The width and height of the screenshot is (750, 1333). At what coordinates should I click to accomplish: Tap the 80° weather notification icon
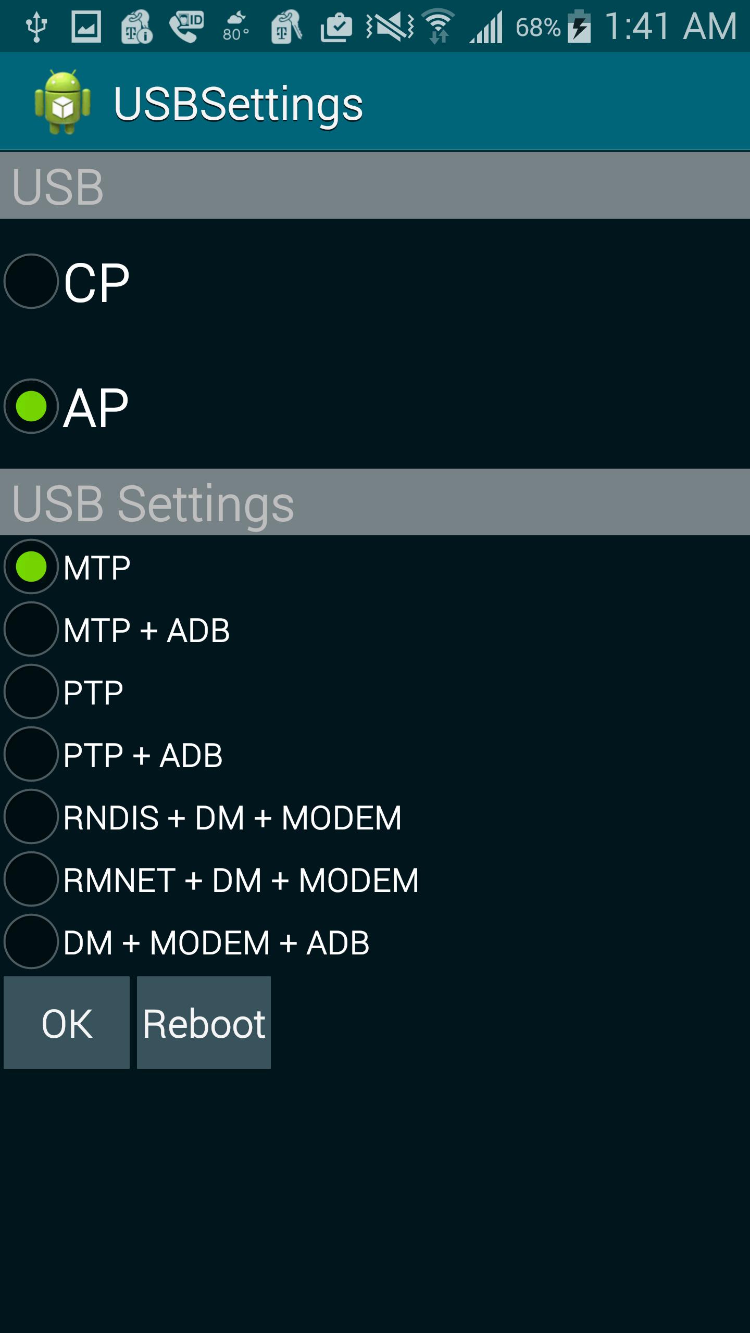pos(236,27)
